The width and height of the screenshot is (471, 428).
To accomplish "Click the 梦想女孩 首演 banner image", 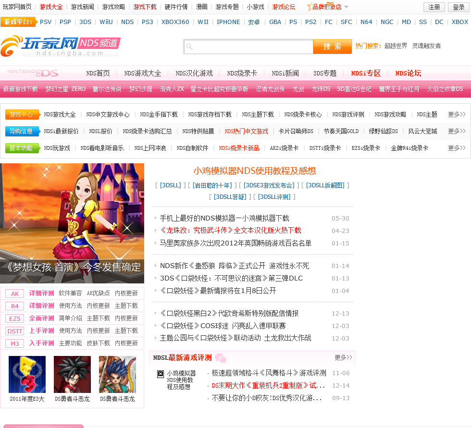I will pos(72,223).
